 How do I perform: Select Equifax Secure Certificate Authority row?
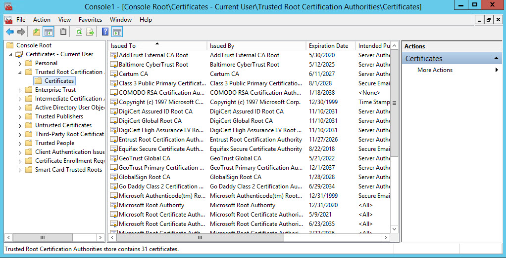coord(249,149)
